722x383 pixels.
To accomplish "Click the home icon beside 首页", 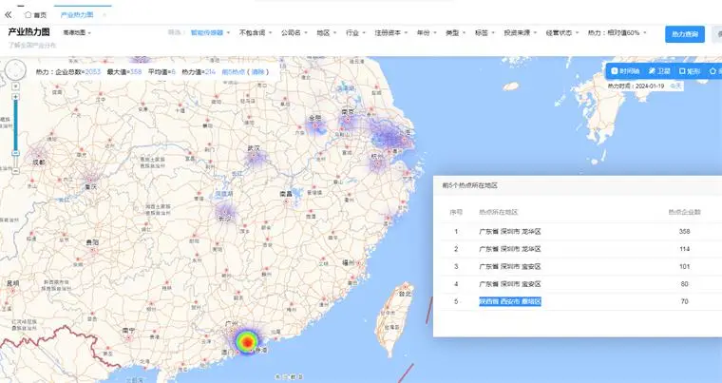I will point(28,15).
